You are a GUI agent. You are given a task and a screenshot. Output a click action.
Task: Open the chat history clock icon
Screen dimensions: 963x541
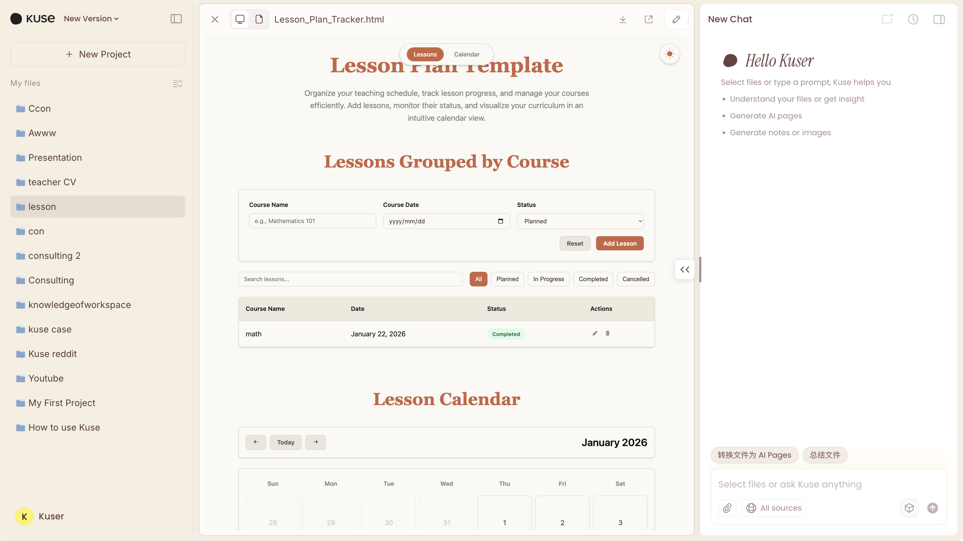pyautogui.click(x=913, y=19)
